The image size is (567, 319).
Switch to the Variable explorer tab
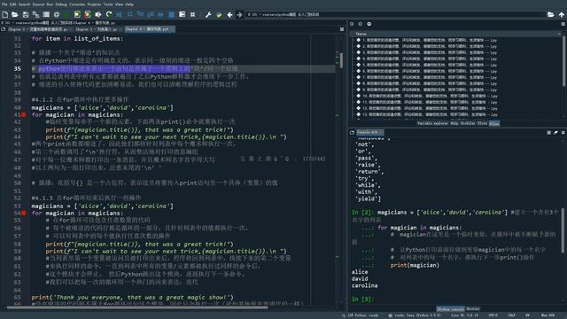[x=432, y=124]
